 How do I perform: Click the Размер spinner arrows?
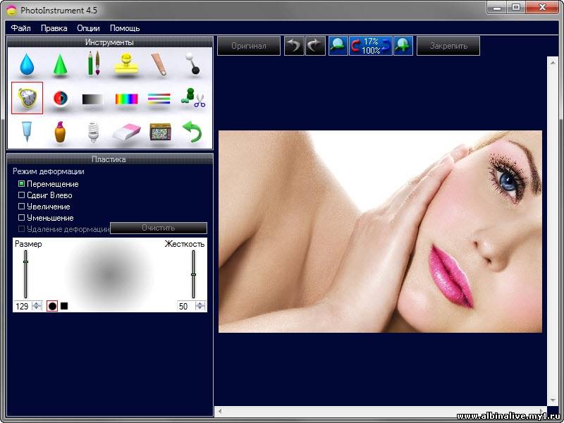click(x=37, y=306)
